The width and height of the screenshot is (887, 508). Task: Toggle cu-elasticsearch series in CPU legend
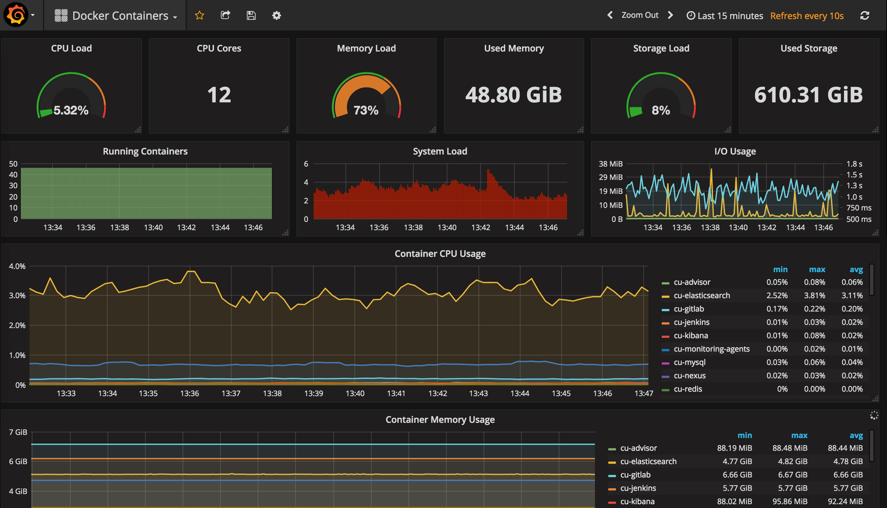(701, 296)
